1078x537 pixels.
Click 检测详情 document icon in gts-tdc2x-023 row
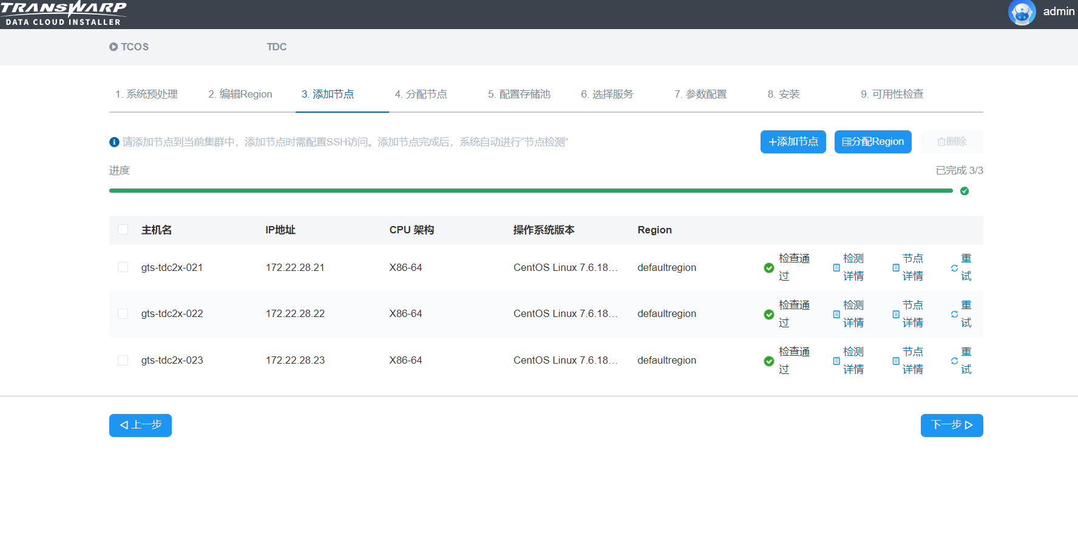pos(836,361)
